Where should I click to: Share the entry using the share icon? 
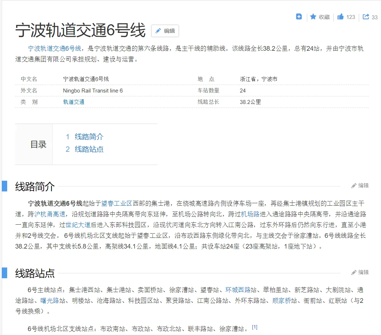(365, 17)
